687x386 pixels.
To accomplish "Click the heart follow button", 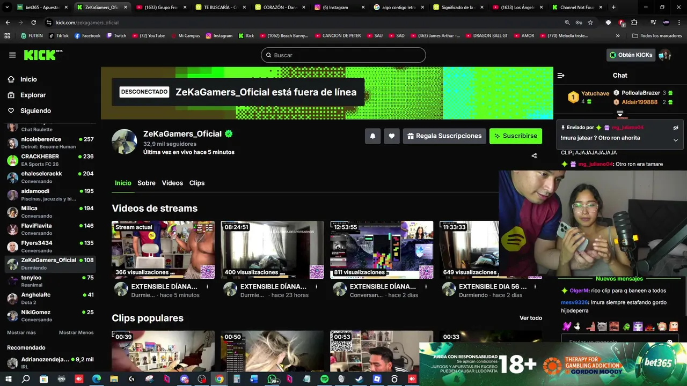I will coord(392,136).
